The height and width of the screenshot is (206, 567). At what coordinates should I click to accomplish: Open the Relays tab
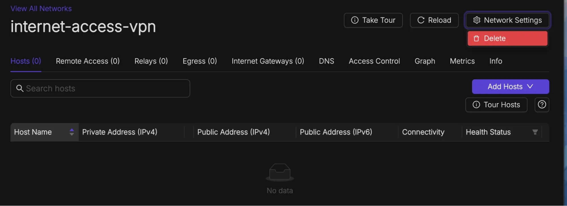coord(151,61)
